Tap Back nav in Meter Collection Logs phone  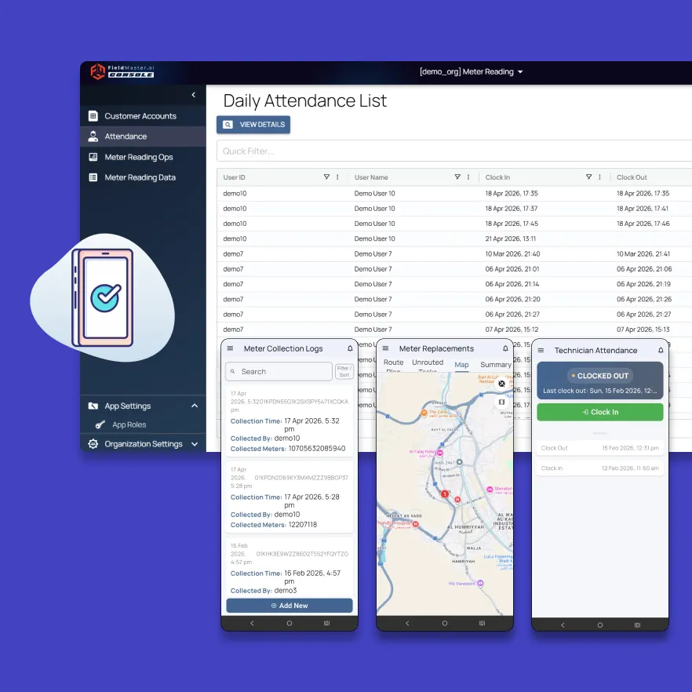tap(252, 623)
